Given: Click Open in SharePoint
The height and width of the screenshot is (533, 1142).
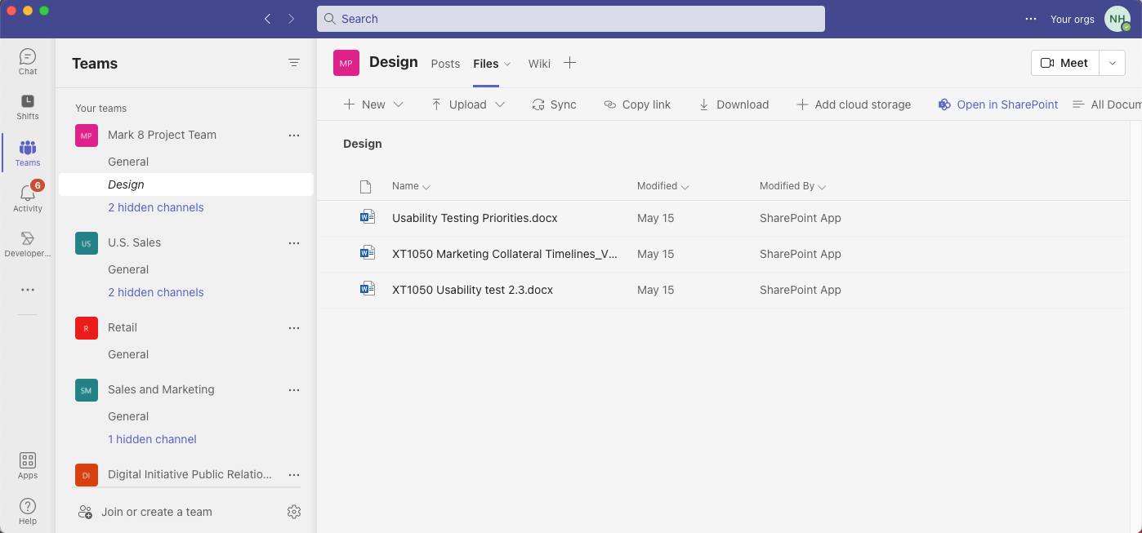Looking at the screenshot, I should pyautogui.click(x=998, y=104).
